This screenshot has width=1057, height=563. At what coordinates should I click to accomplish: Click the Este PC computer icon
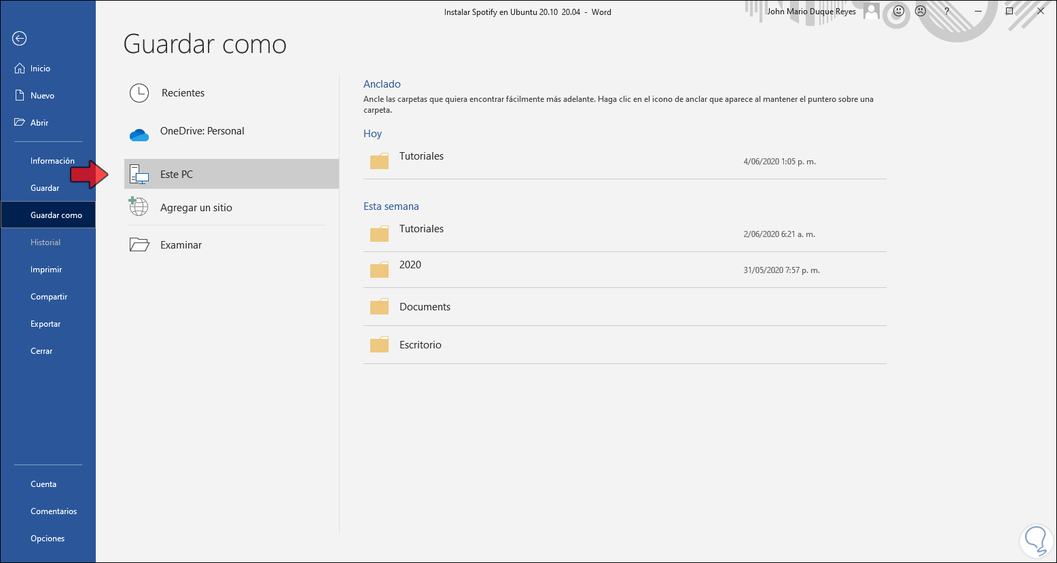pyautogui.click(x=139, y=175)
